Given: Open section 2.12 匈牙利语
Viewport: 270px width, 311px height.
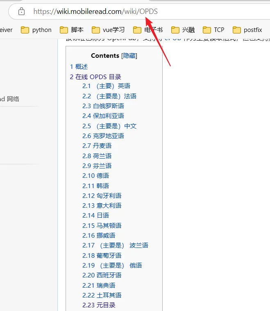Looking at the screenshot, I should click(x=102, y=196).
